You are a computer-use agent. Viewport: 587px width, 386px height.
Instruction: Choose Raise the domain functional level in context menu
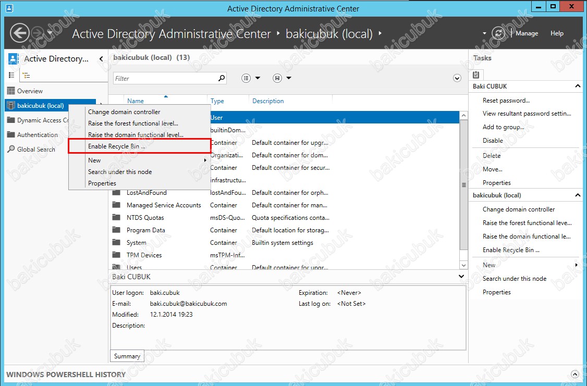pyautogui.click(x=136, y=134)
